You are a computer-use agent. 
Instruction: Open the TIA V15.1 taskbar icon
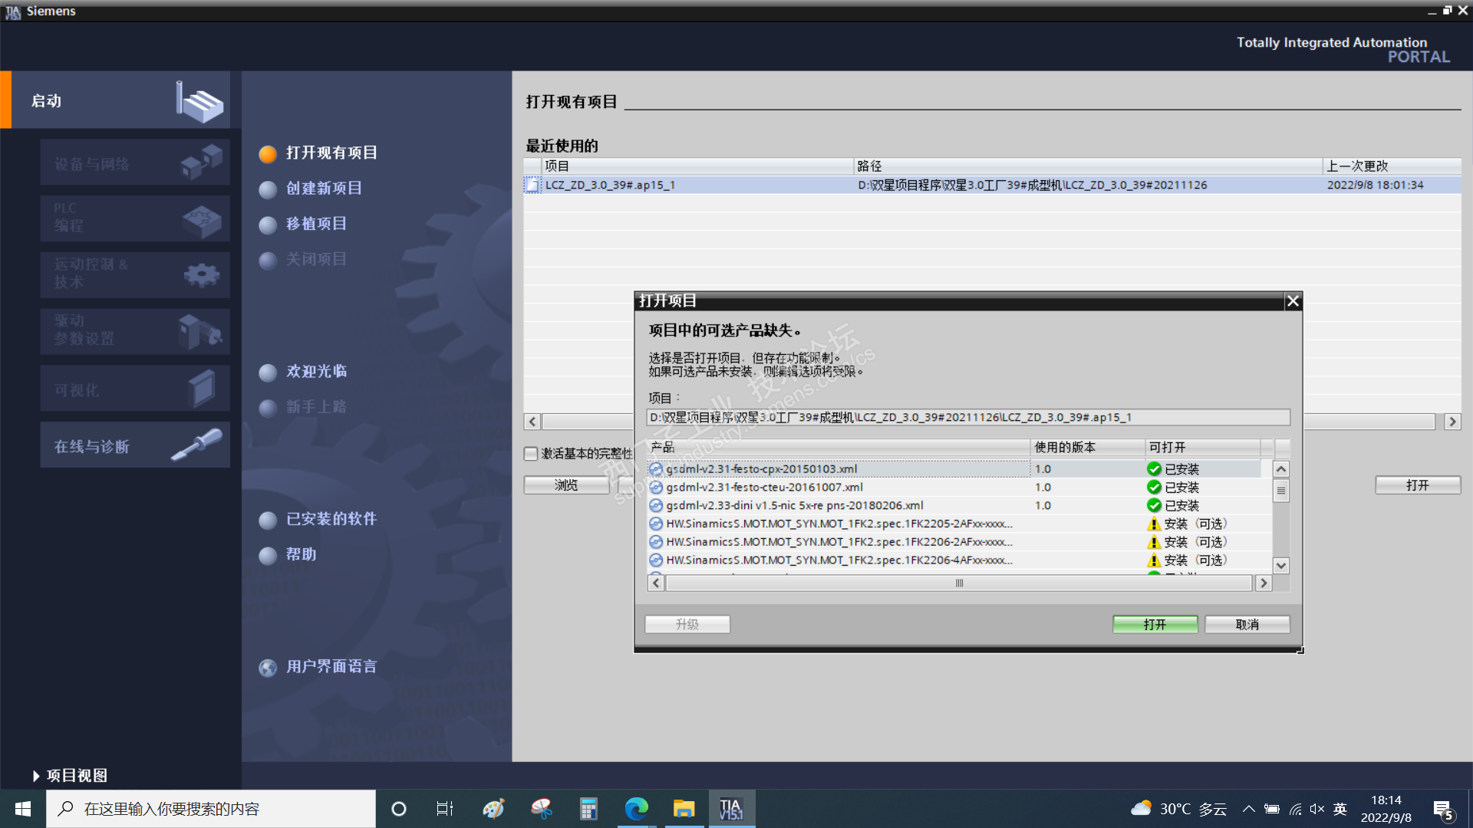coord(730,809)
